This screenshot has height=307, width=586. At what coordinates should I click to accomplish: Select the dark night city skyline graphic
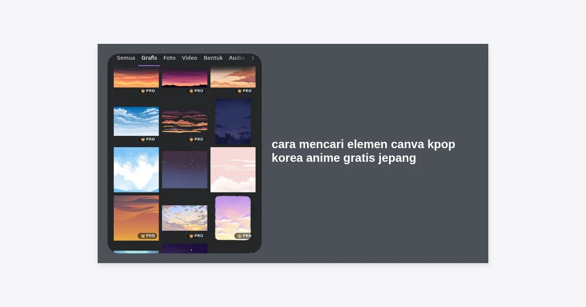(x=233, y=121)
